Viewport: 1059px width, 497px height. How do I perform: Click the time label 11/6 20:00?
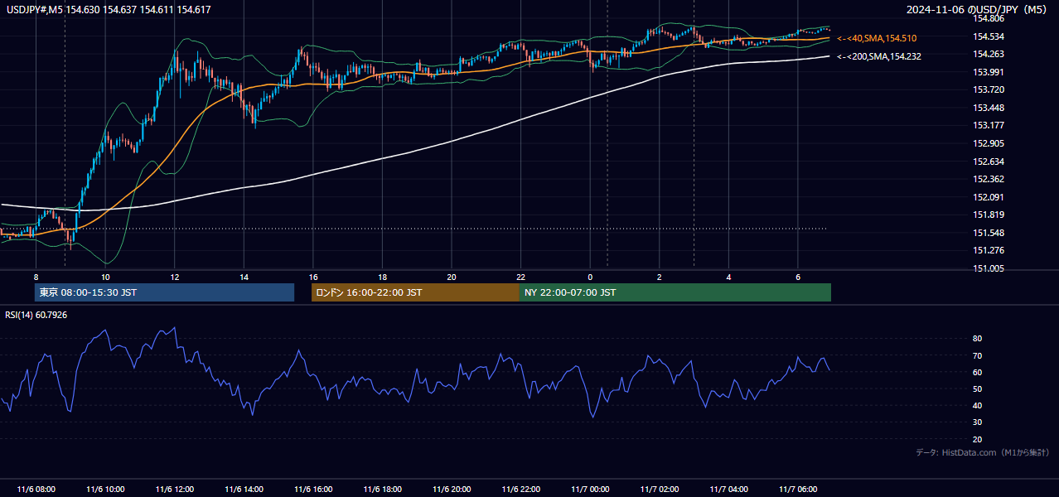pyautogui.click(x=451, y=490)
